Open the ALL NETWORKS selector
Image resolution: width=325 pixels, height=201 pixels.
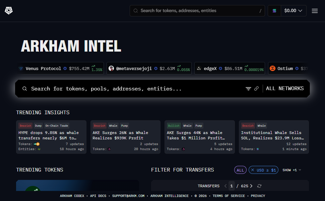tap(285, 88)
